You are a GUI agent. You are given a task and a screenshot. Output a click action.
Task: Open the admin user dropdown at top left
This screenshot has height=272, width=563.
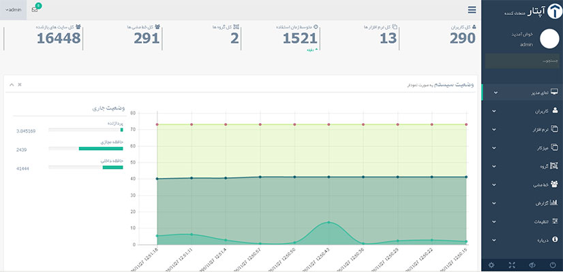click(13, 10)
